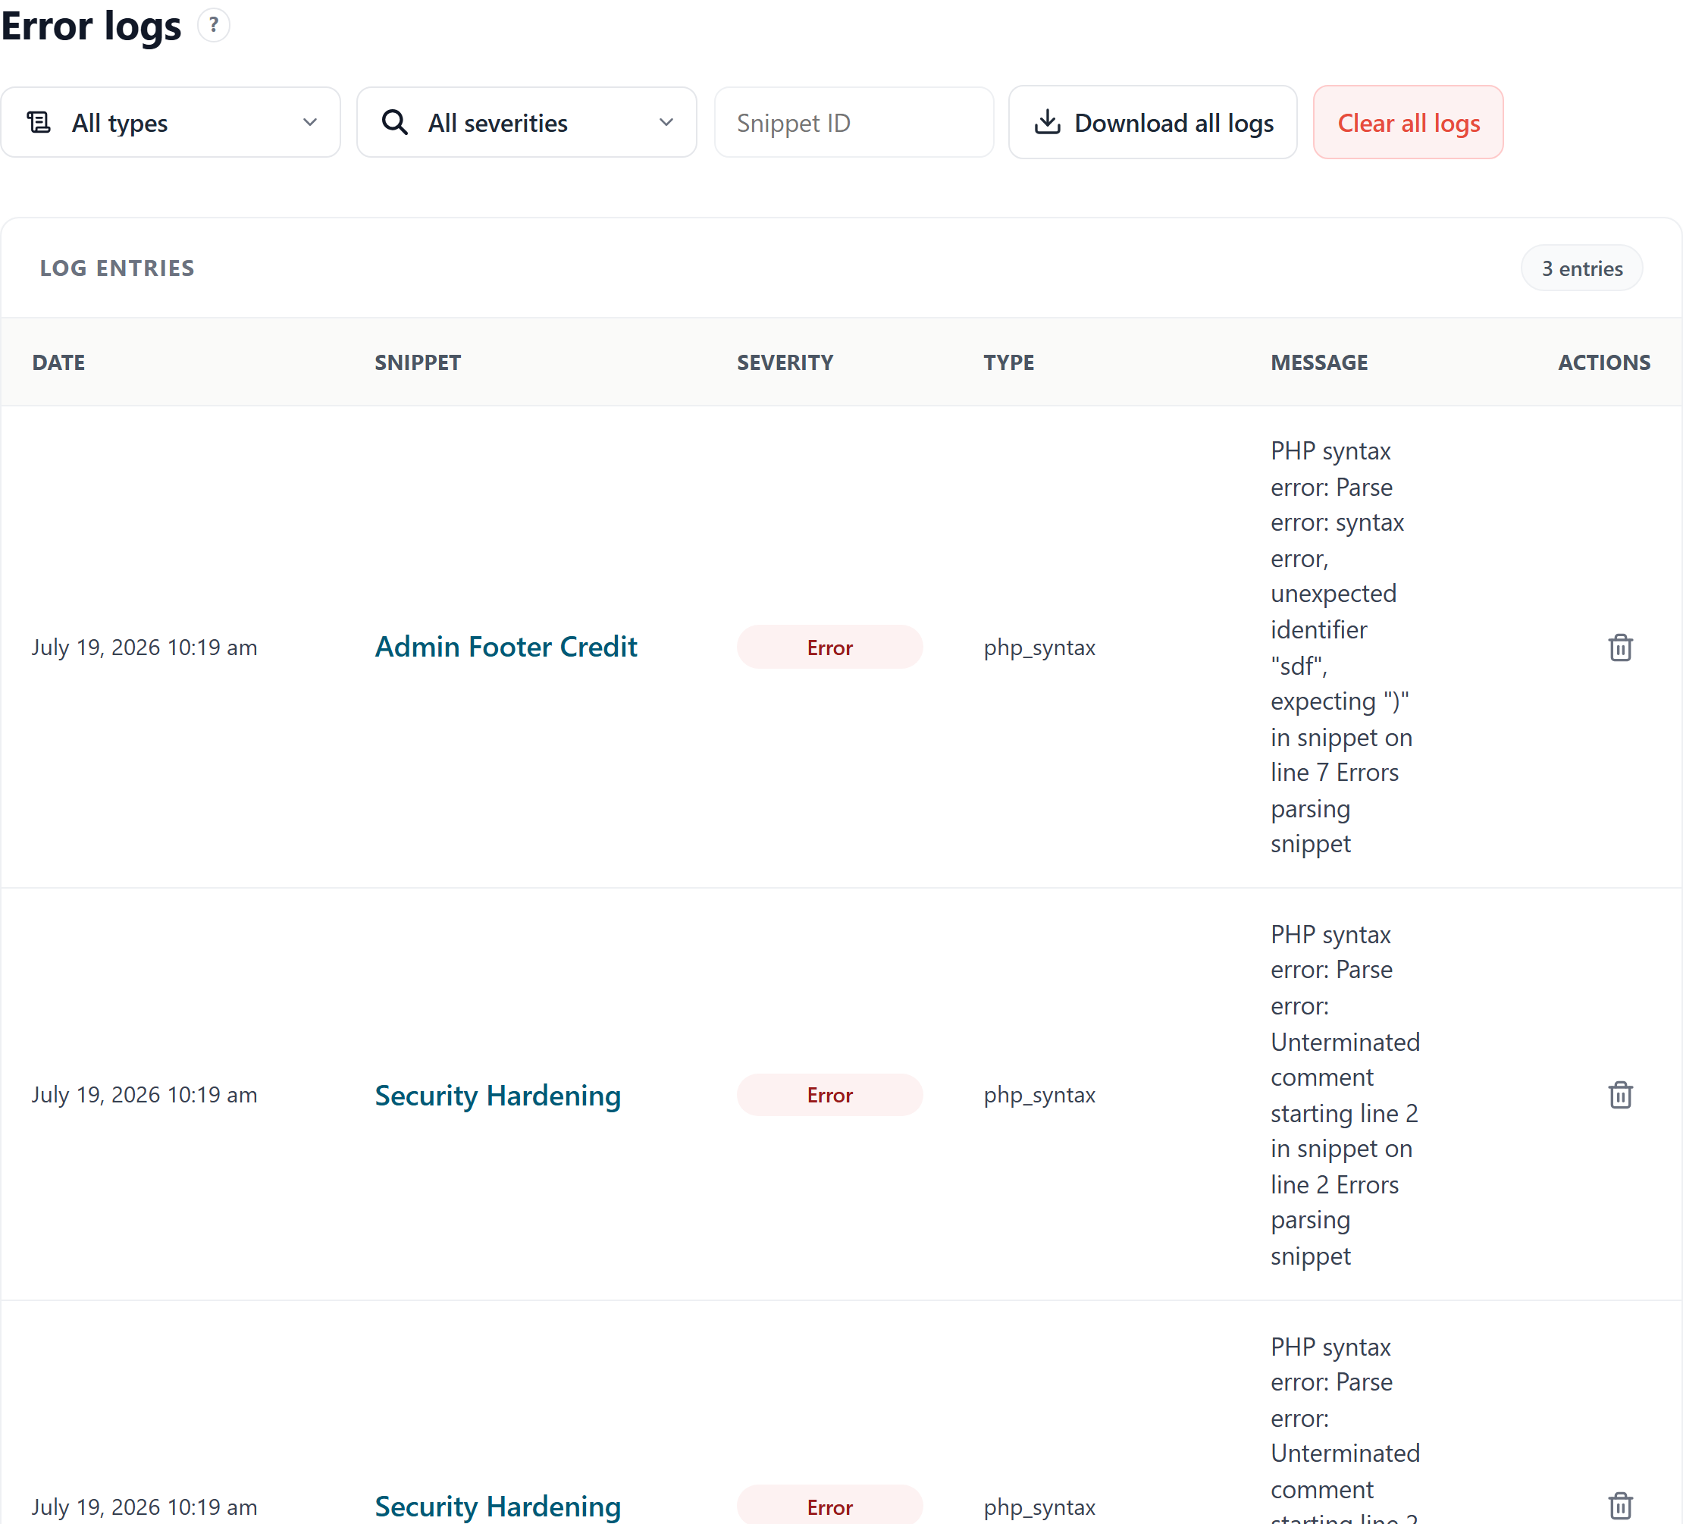Open Security Hardening link in last row
The width and height of the screenshot is (1683, 1524).
[x=498, y=1507]
